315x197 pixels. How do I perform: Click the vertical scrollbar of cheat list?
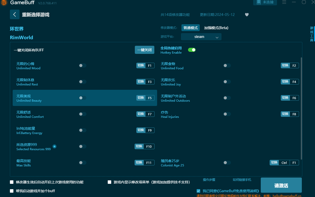[x=301, y=108]
